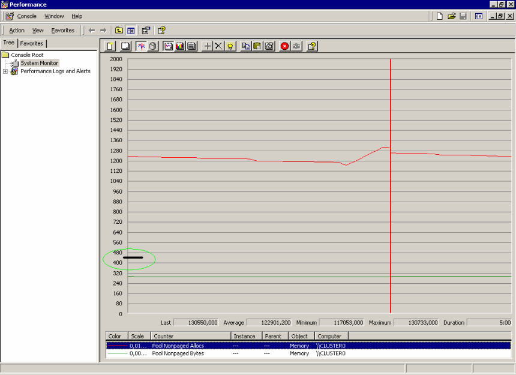The height and width of the screenshot is (375, 516).
Task: Open the chart Properties icon
Action: coord(269,46)
